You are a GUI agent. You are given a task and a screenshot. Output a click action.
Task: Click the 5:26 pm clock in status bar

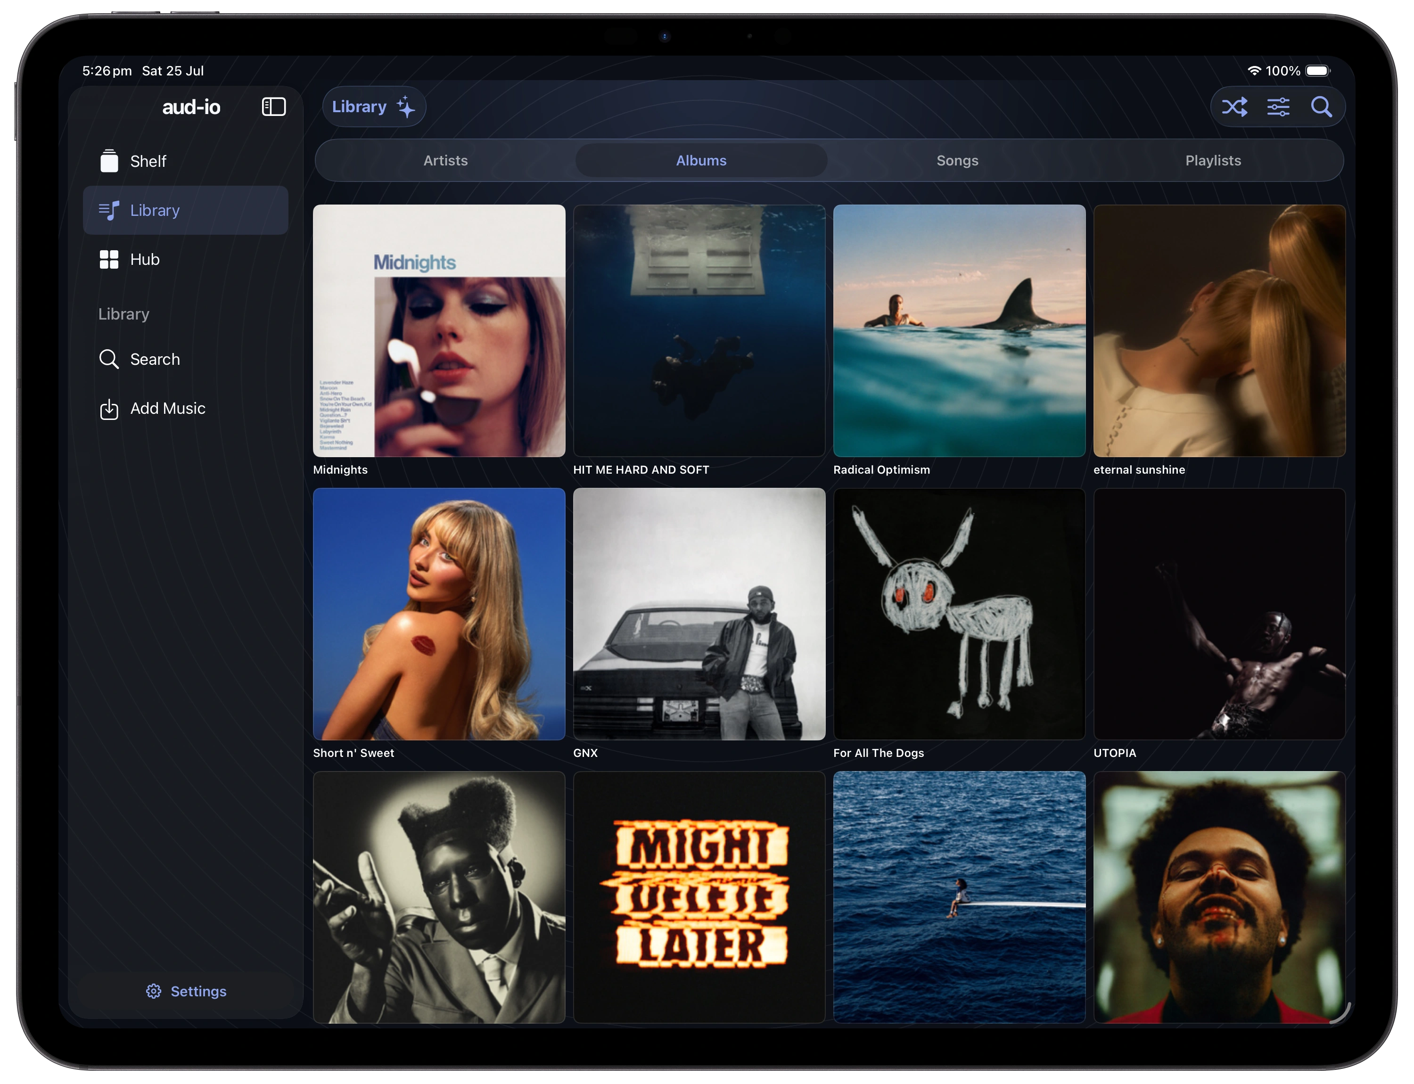[x=107, y=71]
